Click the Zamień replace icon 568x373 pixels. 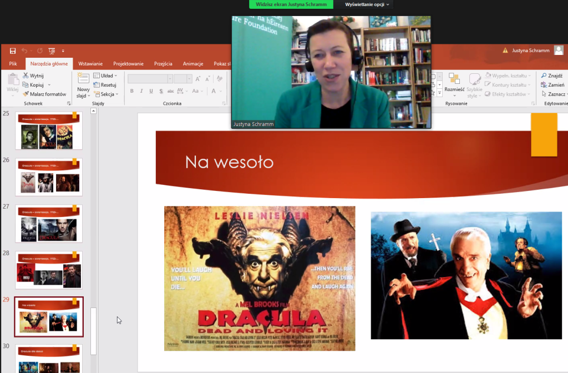coord(544,85)
